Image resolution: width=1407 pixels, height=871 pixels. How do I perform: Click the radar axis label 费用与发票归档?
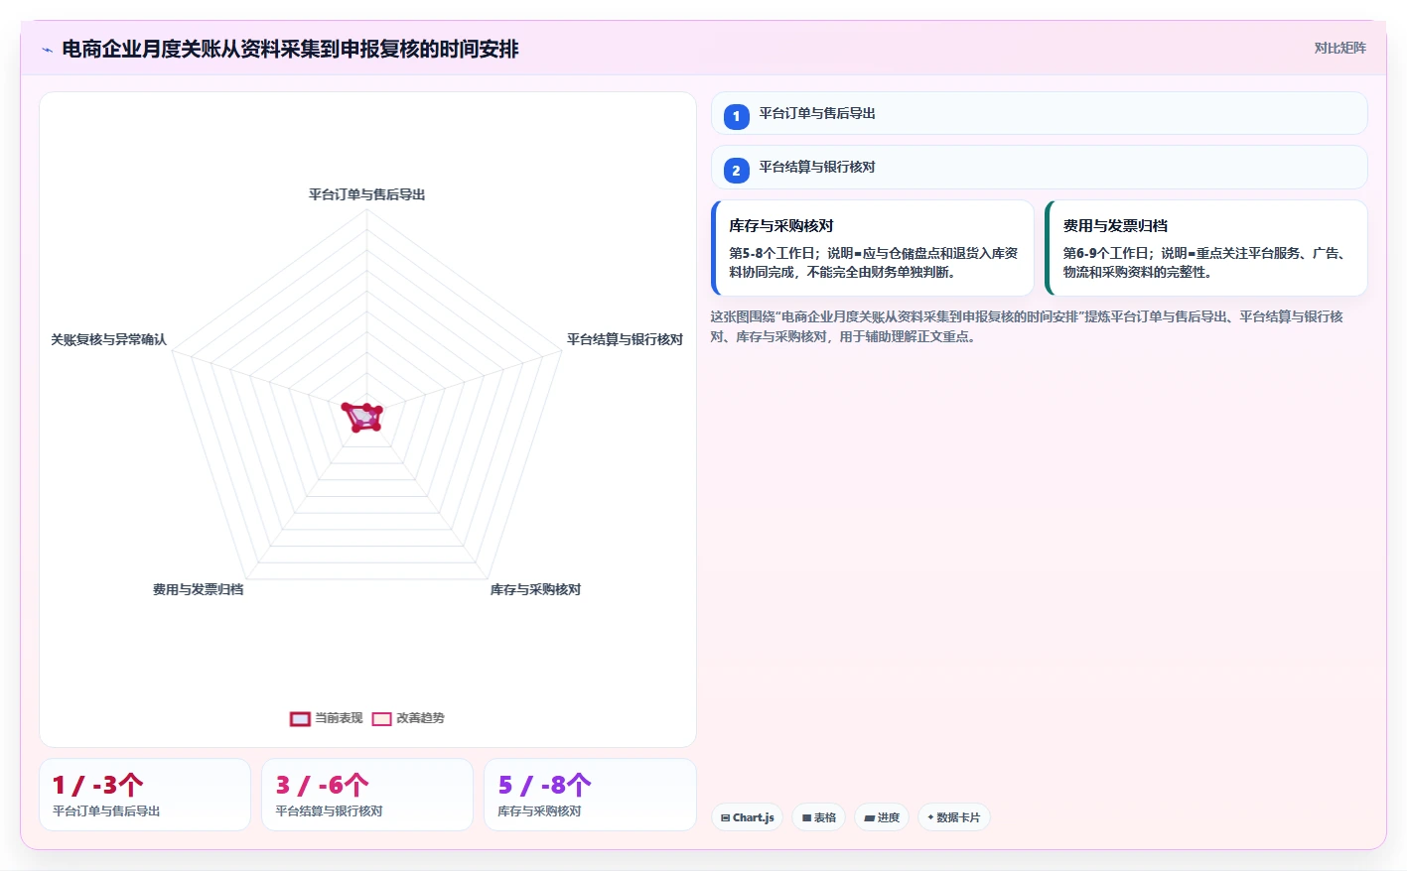198,589
